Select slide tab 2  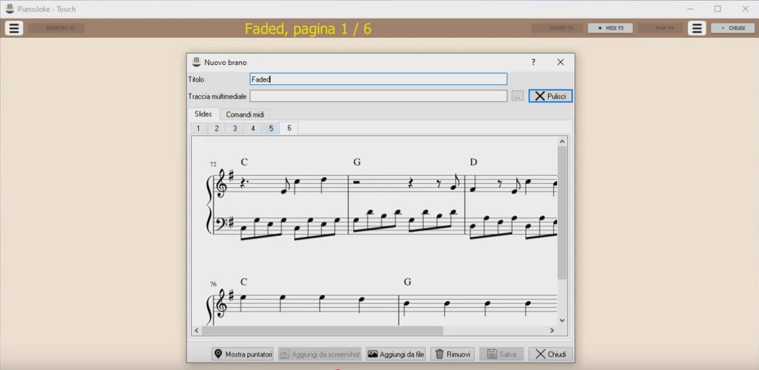pyautogui.click(x=216, y=128)
